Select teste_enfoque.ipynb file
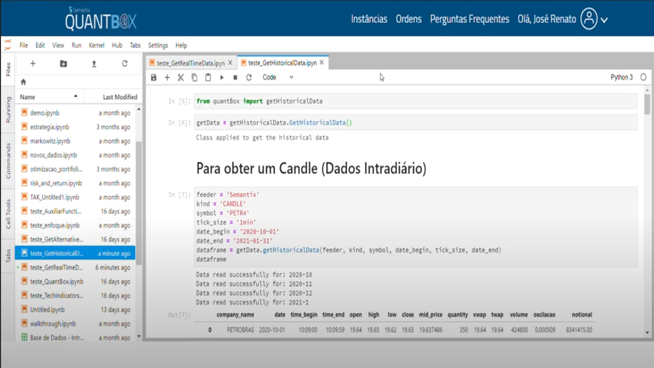The height and width of the screenshot is (368, 654). 76,225
